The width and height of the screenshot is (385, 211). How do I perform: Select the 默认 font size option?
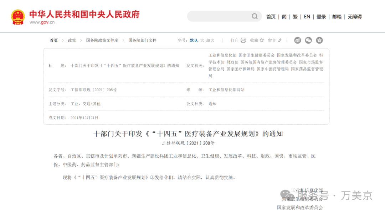[193, 40]
